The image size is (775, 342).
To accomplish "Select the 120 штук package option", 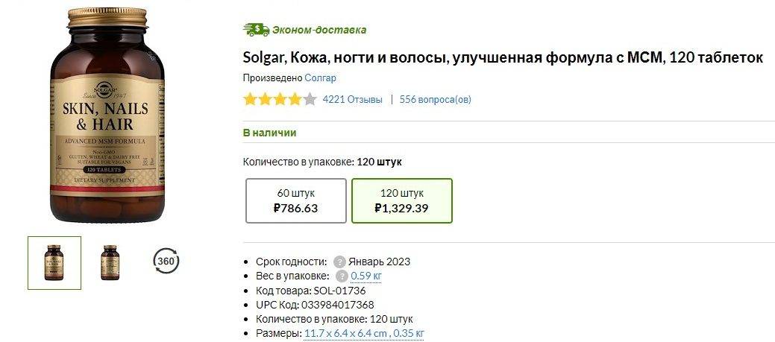I will pos(401,200).
